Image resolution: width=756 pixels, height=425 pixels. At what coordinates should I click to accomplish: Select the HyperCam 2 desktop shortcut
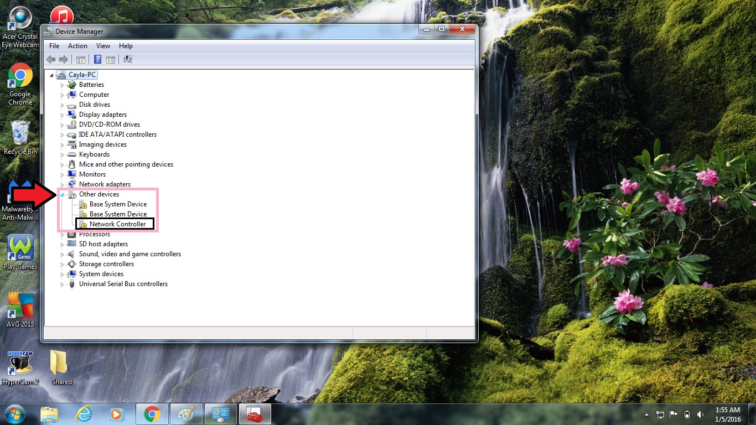point(20,367)
